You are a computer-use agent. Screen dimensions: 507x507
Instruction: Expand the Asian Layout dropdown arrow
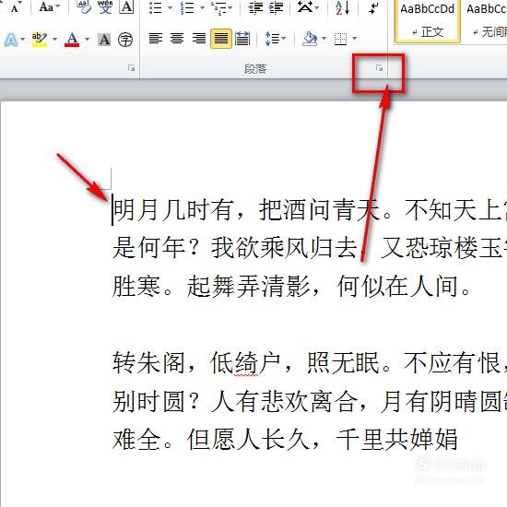(316, 7)
